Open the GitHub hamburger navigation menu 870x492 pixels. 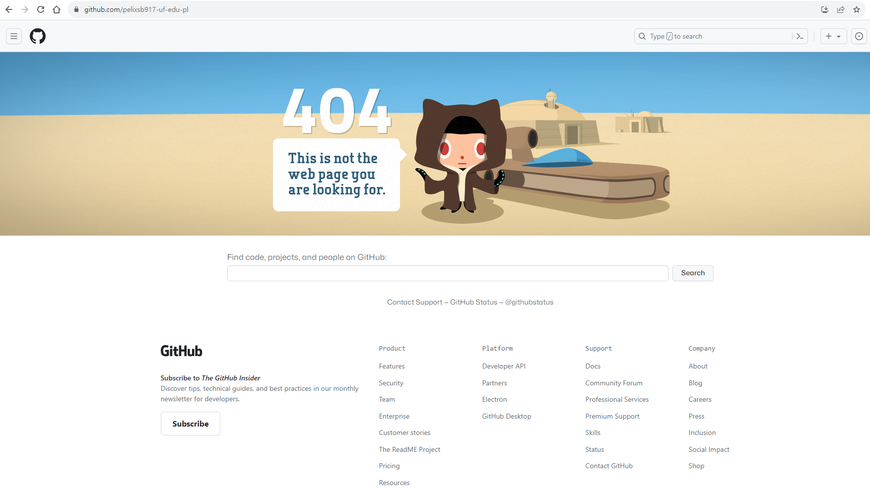(x=14, y=36)
